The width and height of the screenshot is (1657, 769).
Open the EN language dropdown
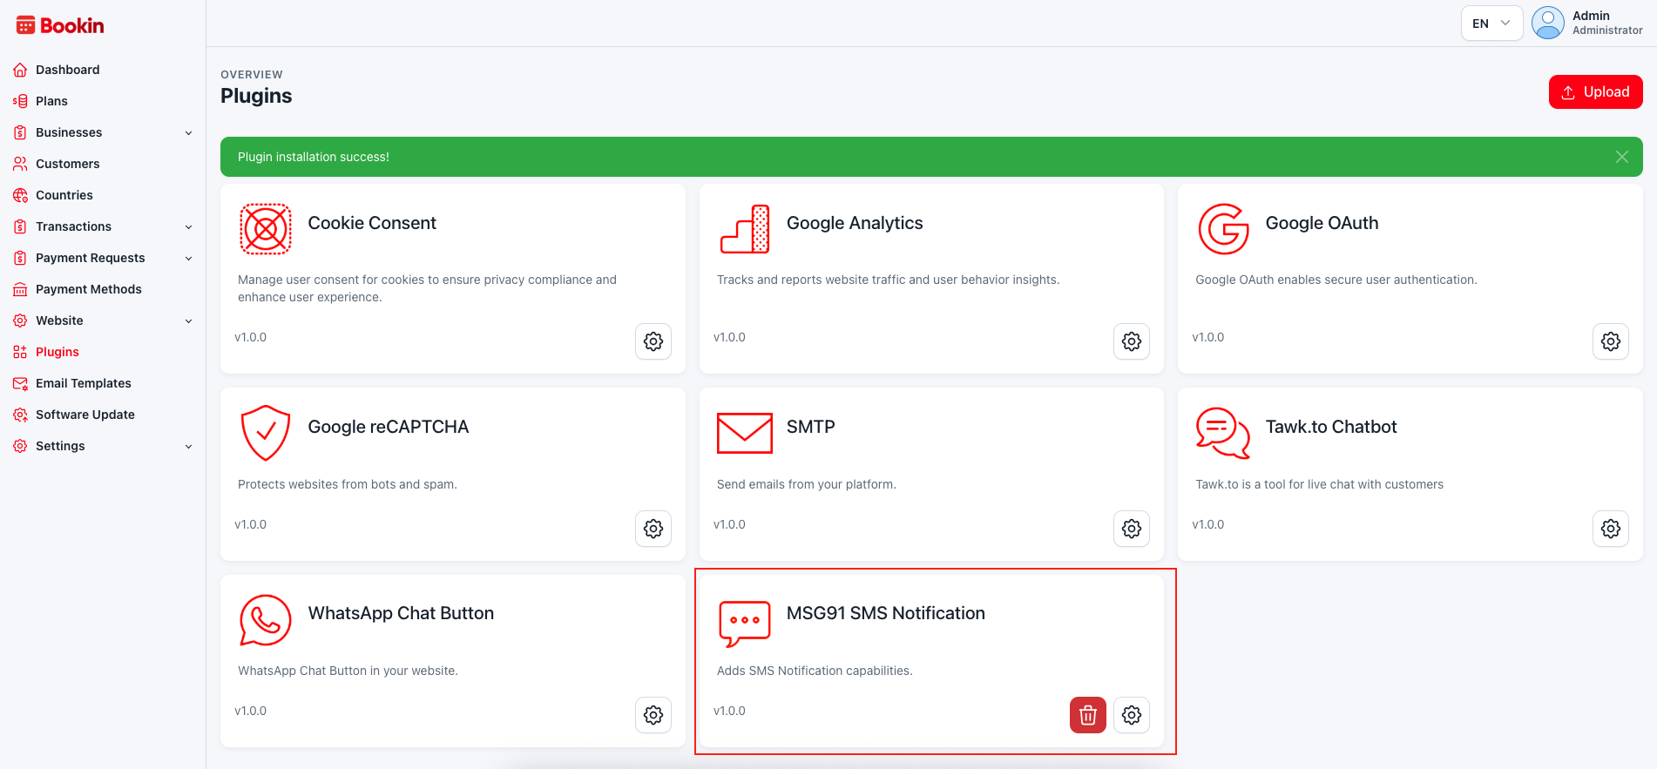pyautogui.click(x=1491, y=24)
